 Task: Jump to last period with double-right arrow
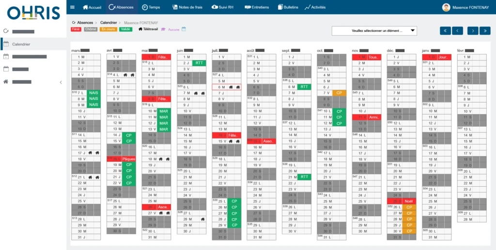pyautogui.click(x=485, y=30)
